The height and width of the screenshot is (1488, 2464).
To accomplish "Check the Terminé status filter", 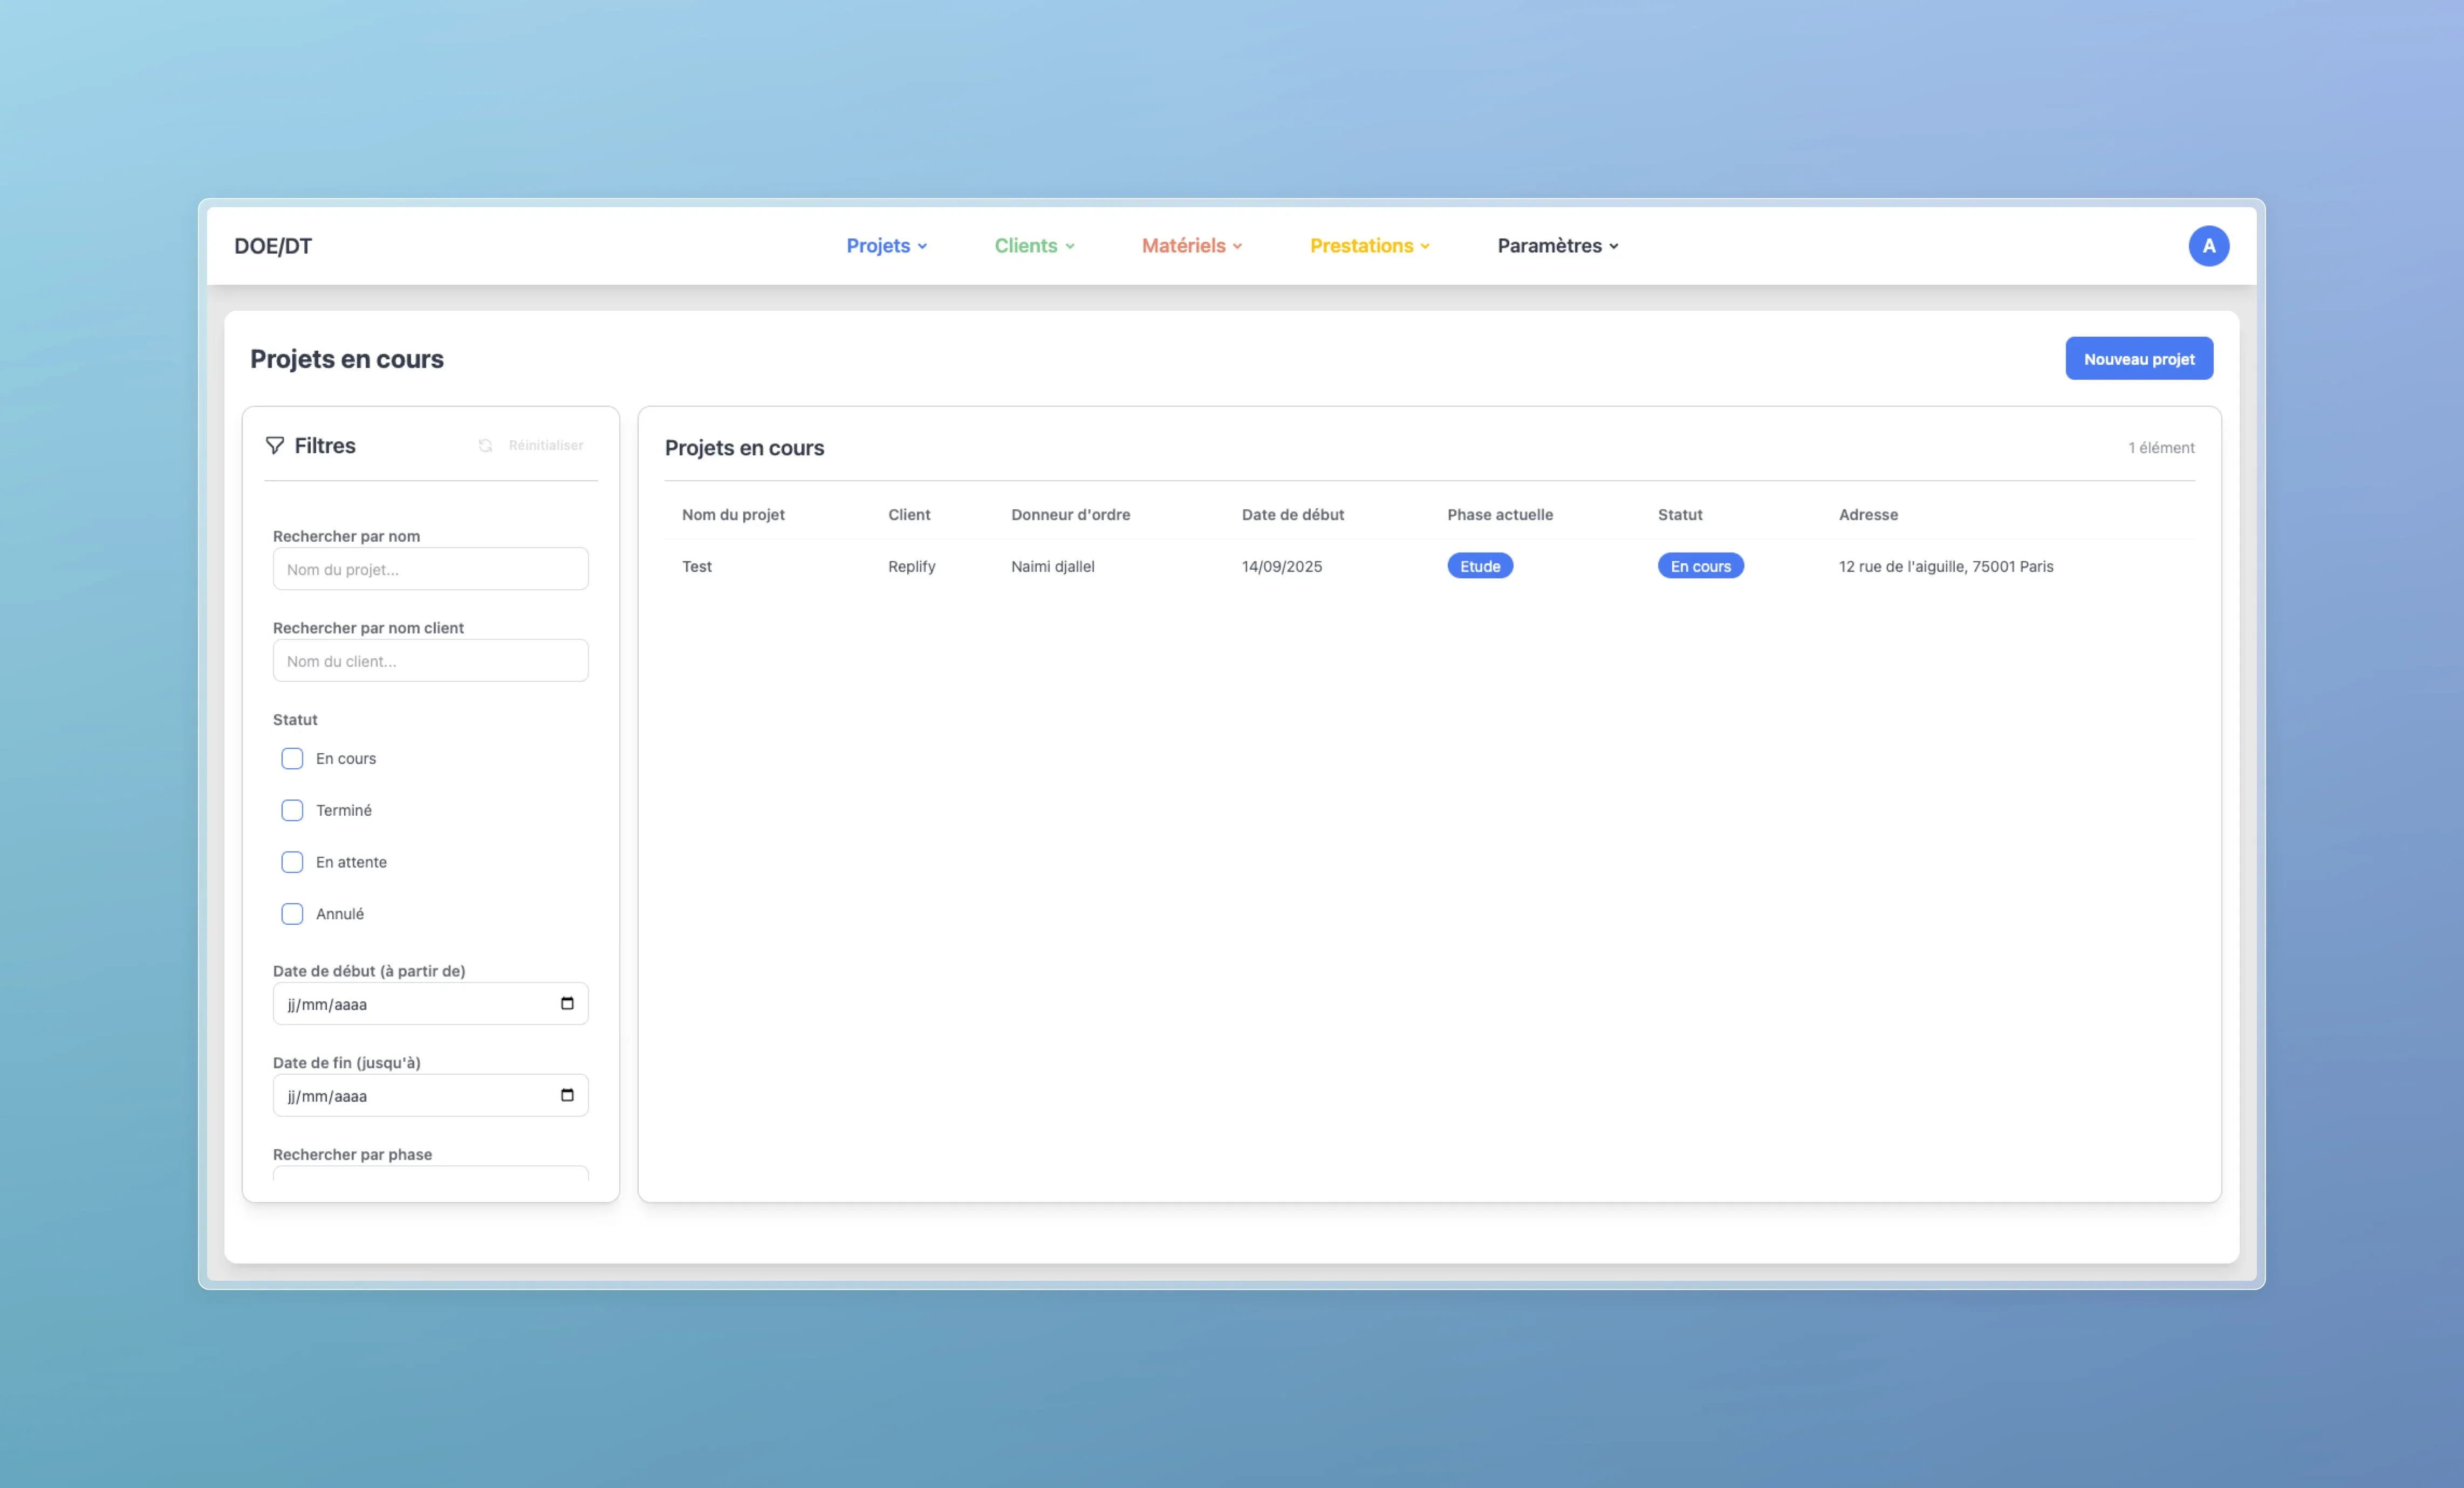I will [x=292, y=810].
